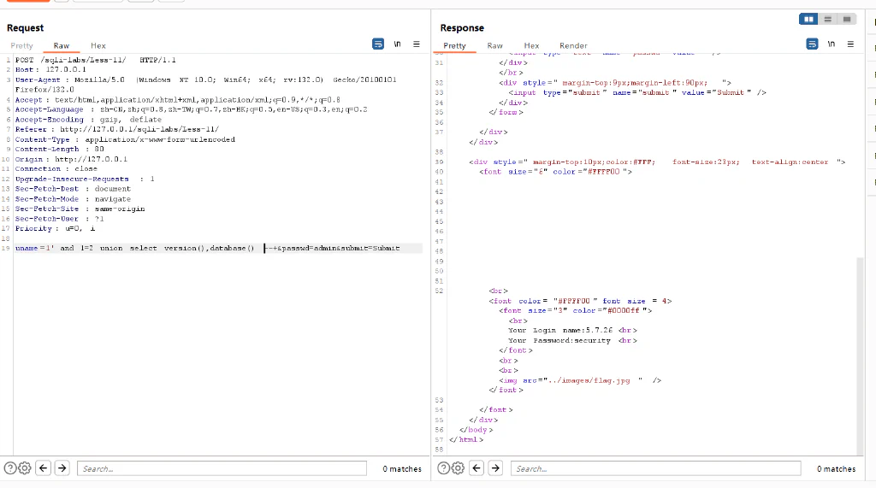Image resolution: width=876 pixels, height=488 pixels.
Task: Open the Request Hex tab
Action: coord(98,46)
